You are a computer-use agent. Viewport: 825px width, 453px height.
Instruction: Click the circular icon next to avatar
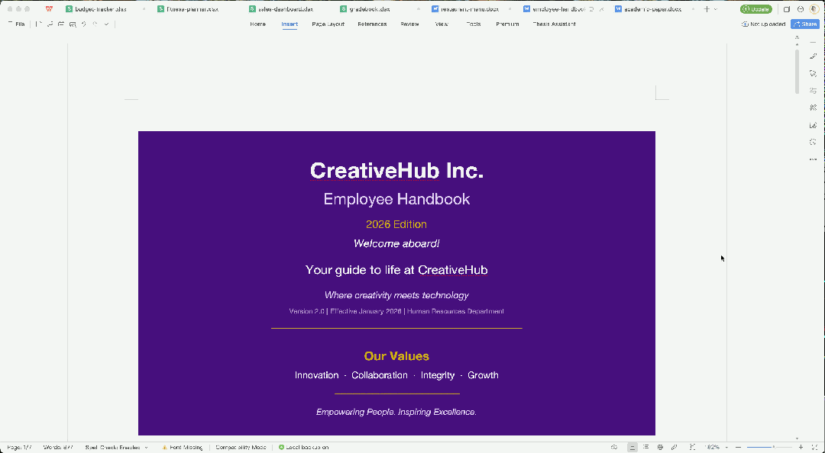point(801,9)
